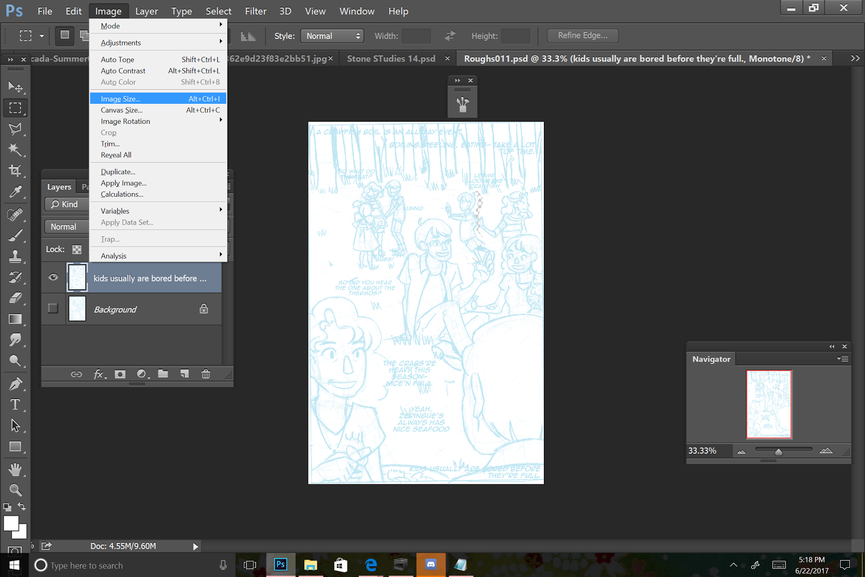Image resolution: width=865 pixels, height=577 pixels.
Task: Select the Polygonal Lasso tool
Action: coord(15,129)
